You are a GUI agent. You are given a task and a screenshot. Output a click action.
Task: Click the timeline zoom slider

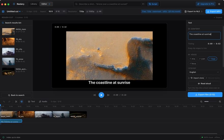(211, 102)
